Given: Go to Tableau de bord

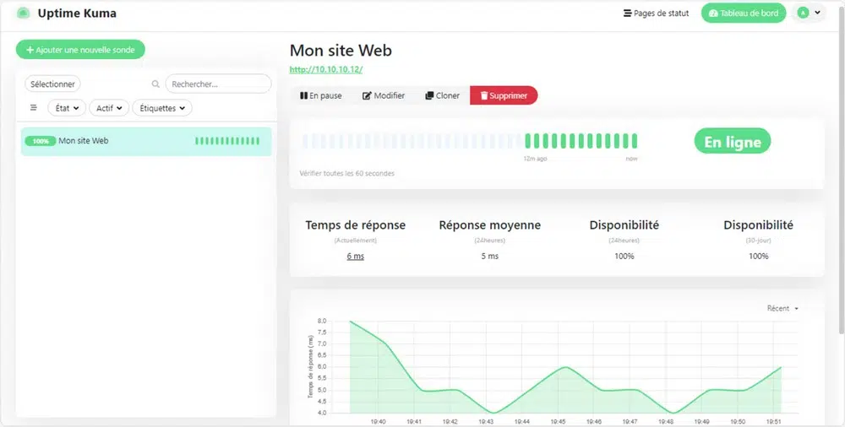Looking at the screenshot, I should coord(744,13).
